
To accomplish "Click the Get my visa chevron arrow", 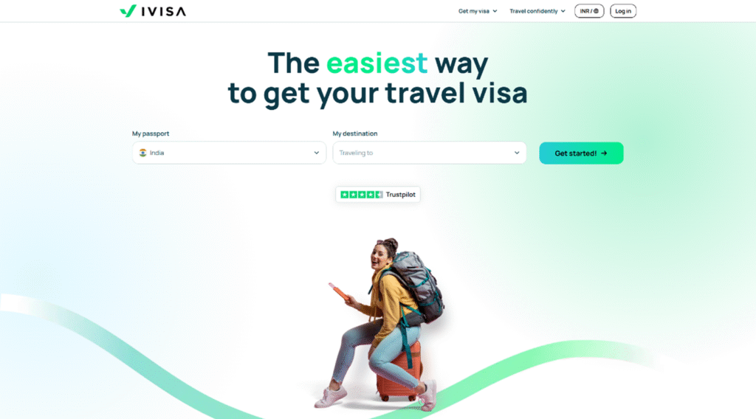I will click(x=495, y=11).
